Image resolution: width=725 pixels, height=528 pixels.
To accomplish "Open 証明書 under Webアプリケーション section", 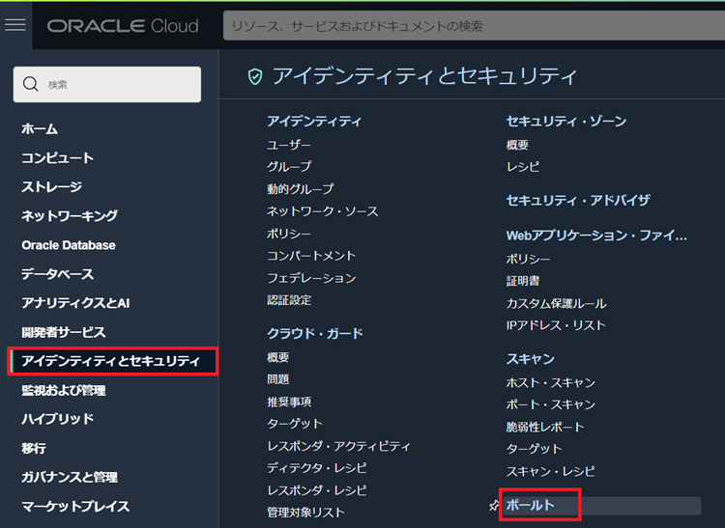I will pyautogui.click(x=523, y=281).
